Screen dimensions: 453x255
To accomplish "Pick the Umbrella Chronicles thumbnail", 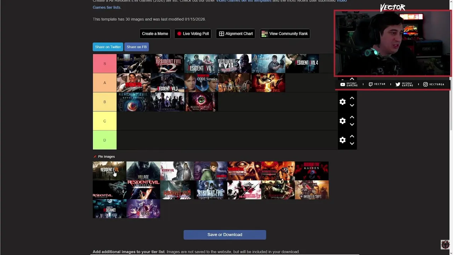I will 177,190.
